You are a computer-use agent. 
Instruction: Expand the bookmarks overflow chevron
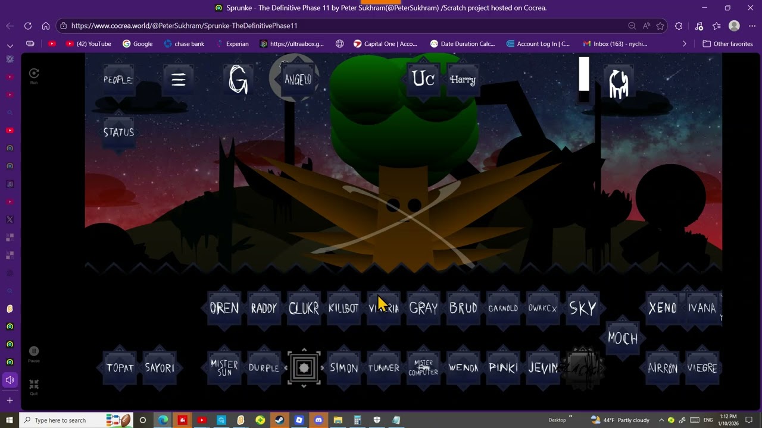click(684, 43)
